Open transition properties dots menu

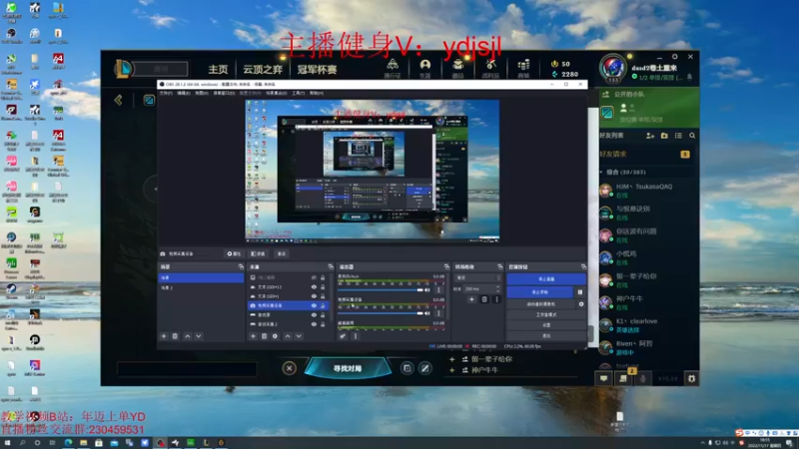[496, 299]
